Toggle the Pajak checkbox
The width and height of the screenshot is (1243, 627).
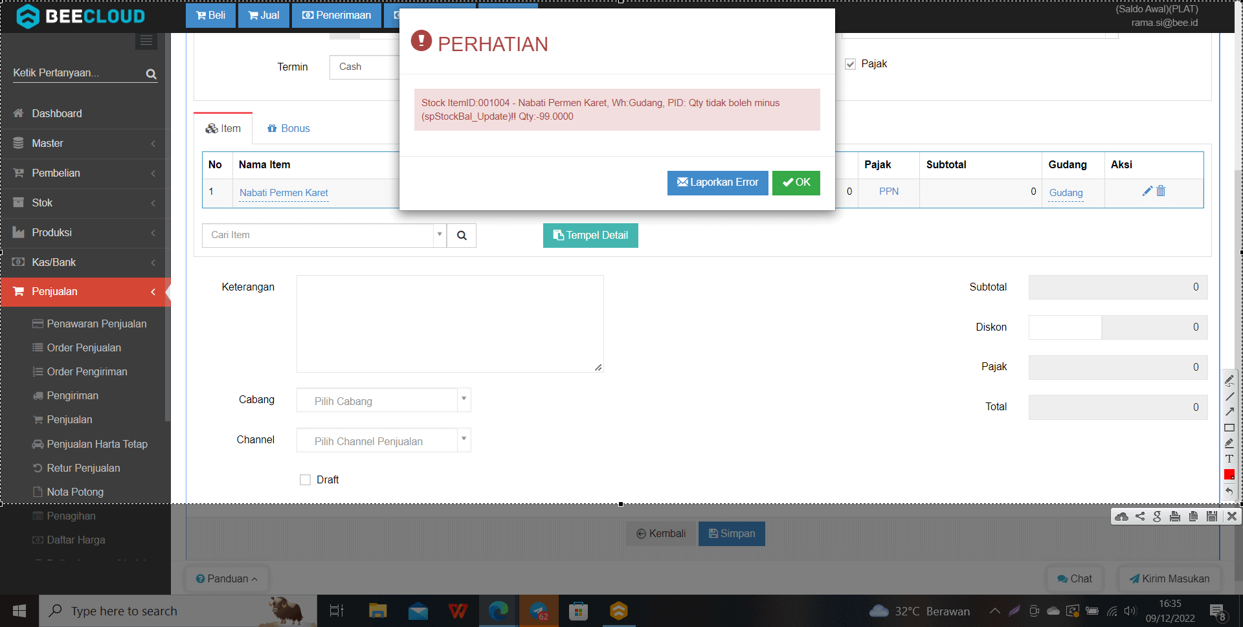pos(850,64)
